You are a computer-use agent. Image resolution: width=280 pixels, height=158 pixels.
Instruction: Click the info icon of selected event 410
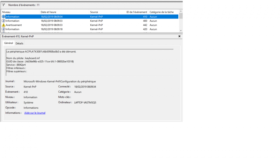tap(4, 17)
